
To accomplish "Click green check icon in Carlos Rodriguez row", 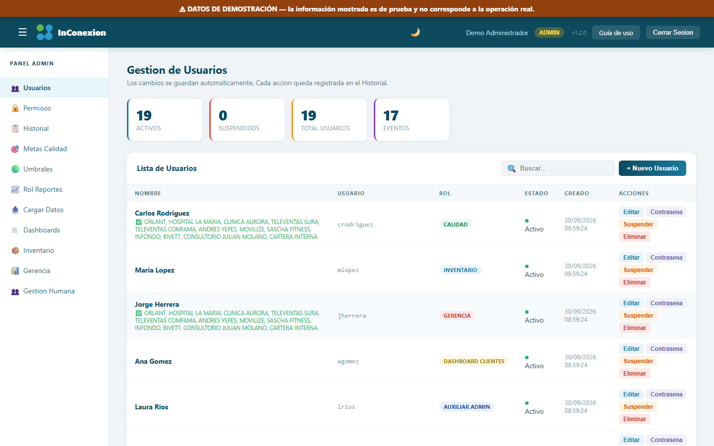I will click(x=139, y=222).
